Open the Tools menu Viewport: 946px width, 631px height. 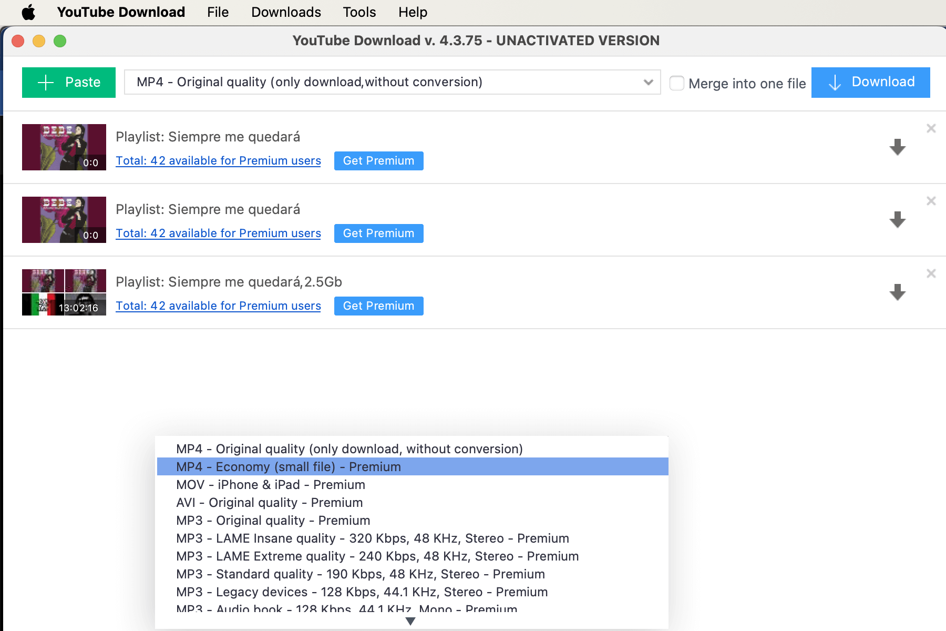[359, 12]
